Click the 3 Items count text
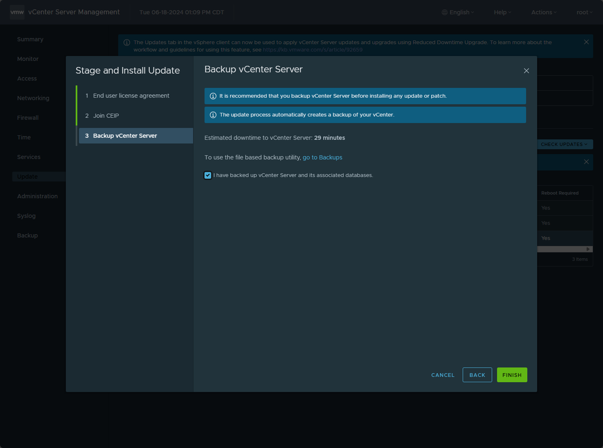 click(x=580, y=259)
